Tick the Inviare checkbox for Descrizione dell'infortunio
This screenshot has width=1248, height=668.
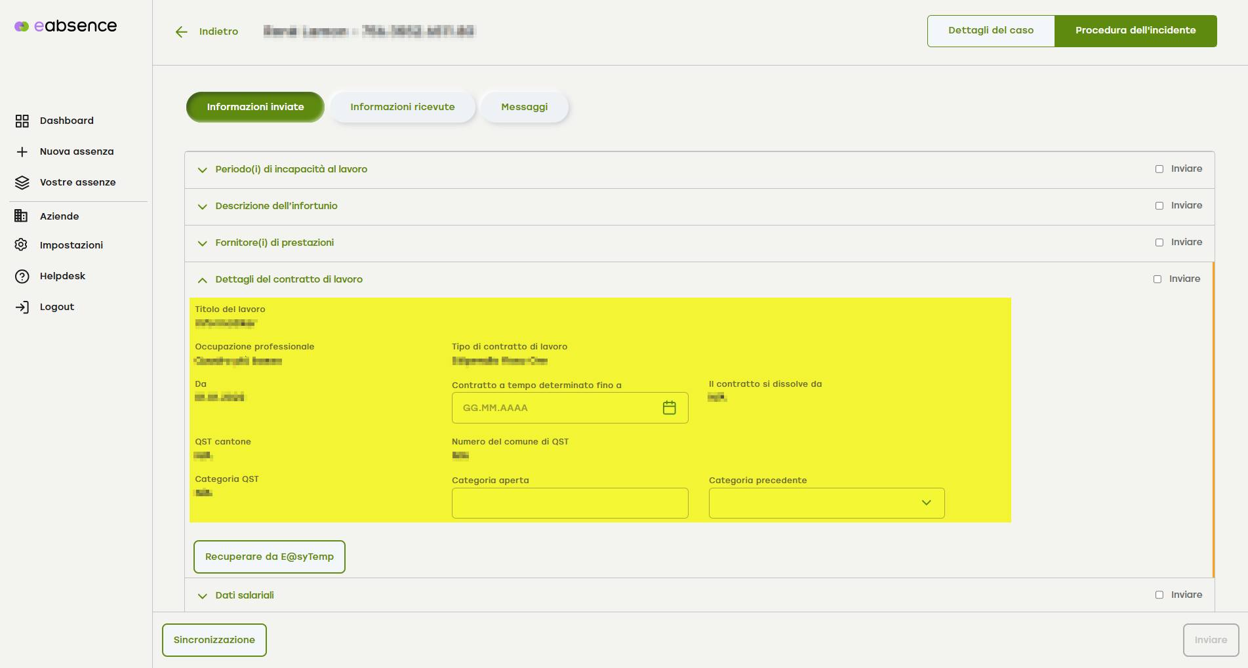pyautogui.click(x=1159, y=206)
